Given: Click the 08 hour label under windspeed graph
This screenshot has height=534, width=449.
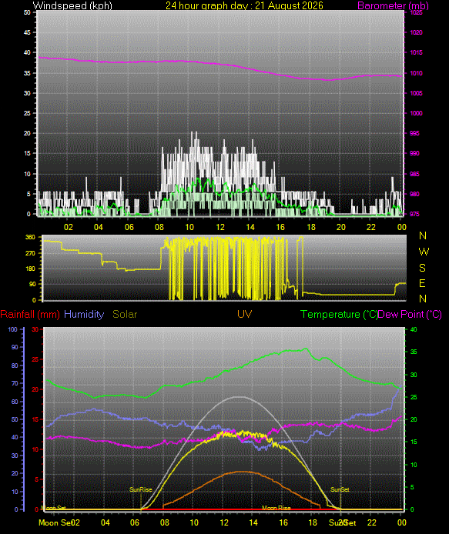Looking at the screenshot, I should click(x=159, y=227).
